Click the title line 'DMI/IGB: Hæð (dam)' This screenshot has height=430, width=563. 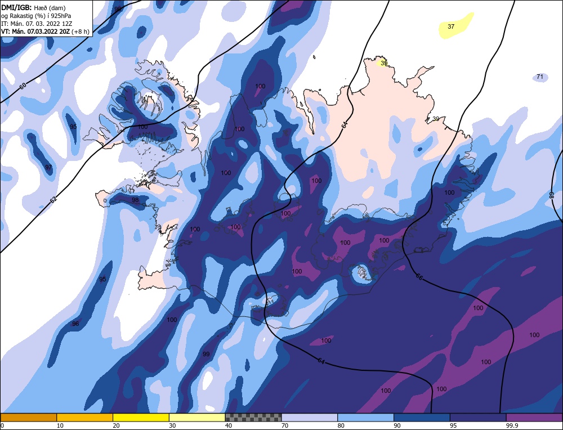[x=33, y=7]
